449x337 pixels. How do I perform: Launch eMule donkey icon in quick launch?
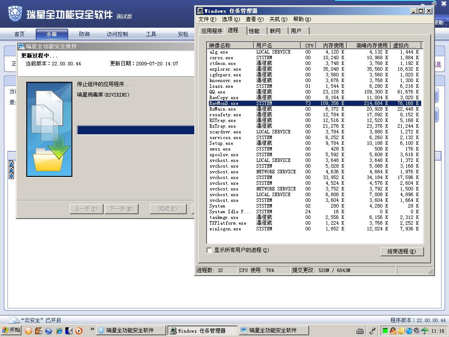tap(39, 331)
